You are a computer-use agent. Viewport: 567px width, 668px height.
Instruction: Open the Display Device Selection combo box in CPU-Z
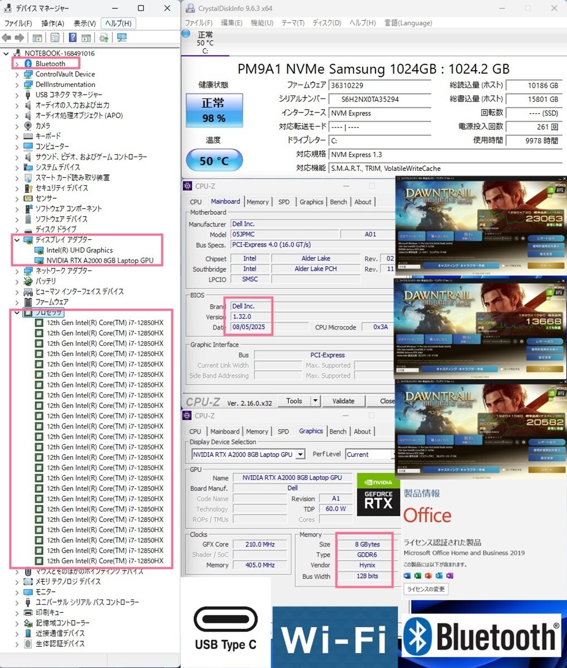tap(248, 454)
